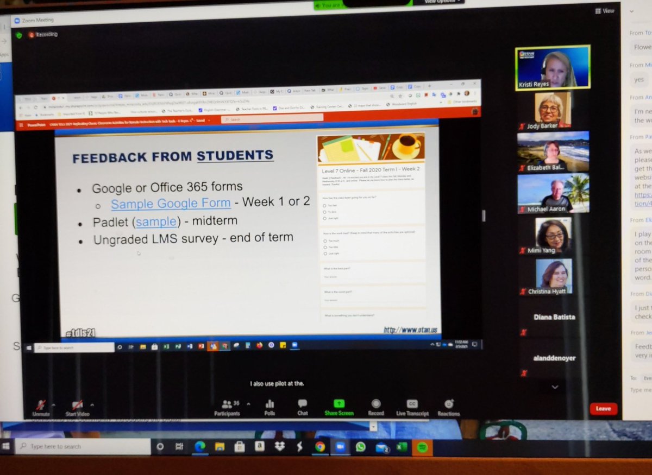Expand the arrow next to Participants
652x475 pixels.
click(248, 404)
